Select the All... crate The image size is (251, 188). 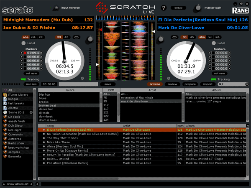coord(18,90)
